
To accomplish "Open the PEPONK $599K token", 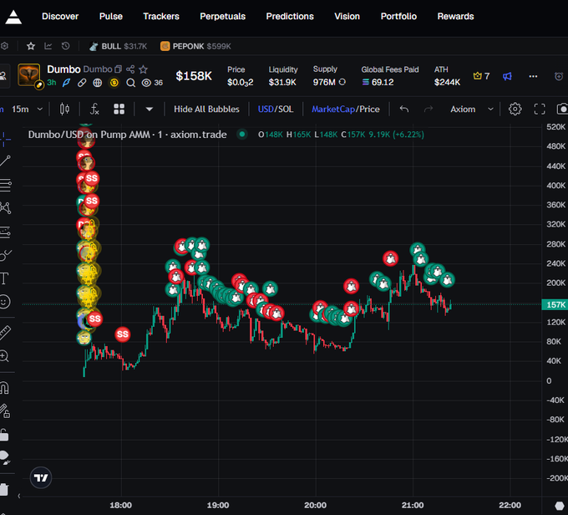I will (x=195, y=46).
